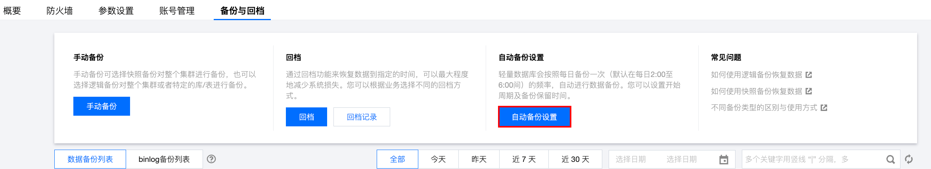
Task: Open 回档记录
Action: pos(362,117)
